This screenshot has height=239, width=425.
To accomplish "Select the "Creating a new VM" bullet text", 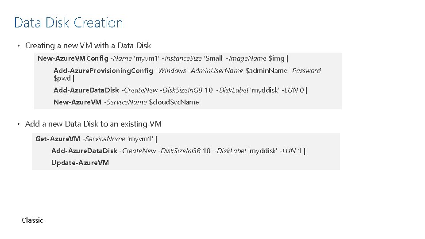I will (88, 46).
